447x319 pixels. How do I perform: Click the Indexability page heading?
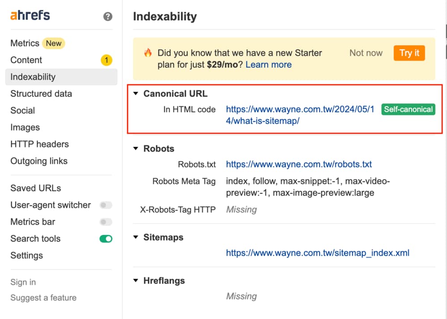click(165, 17)
